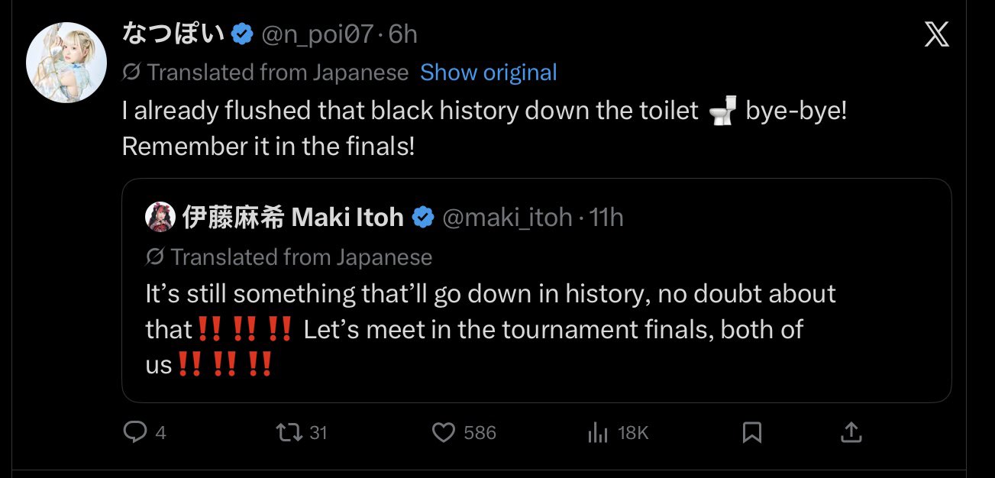
Task: Open @n_poi07 handle profile
Action: click(320, 34)
